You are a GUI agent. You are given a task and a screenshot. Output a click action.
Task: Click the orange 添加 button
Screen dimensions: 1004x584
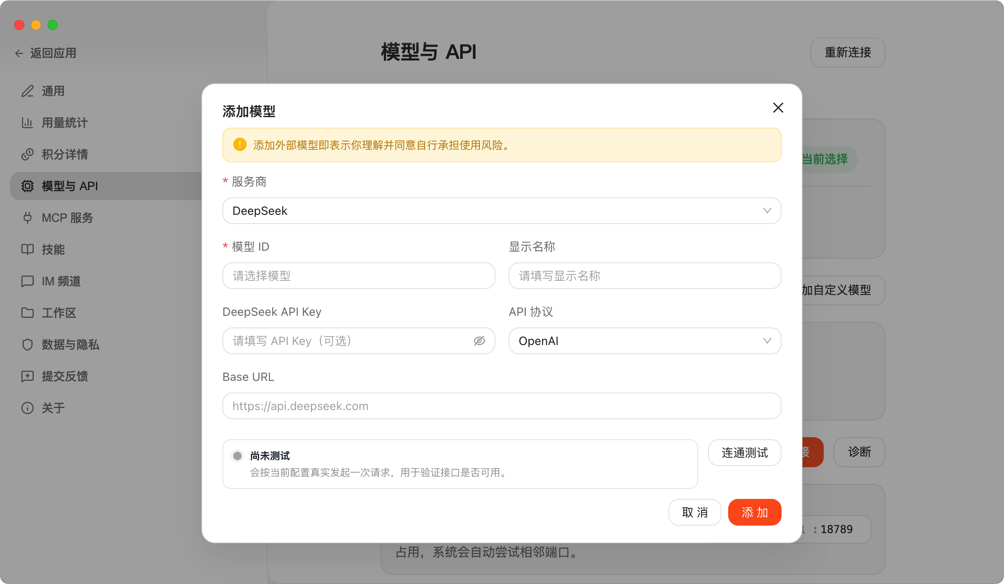[754, 512]
